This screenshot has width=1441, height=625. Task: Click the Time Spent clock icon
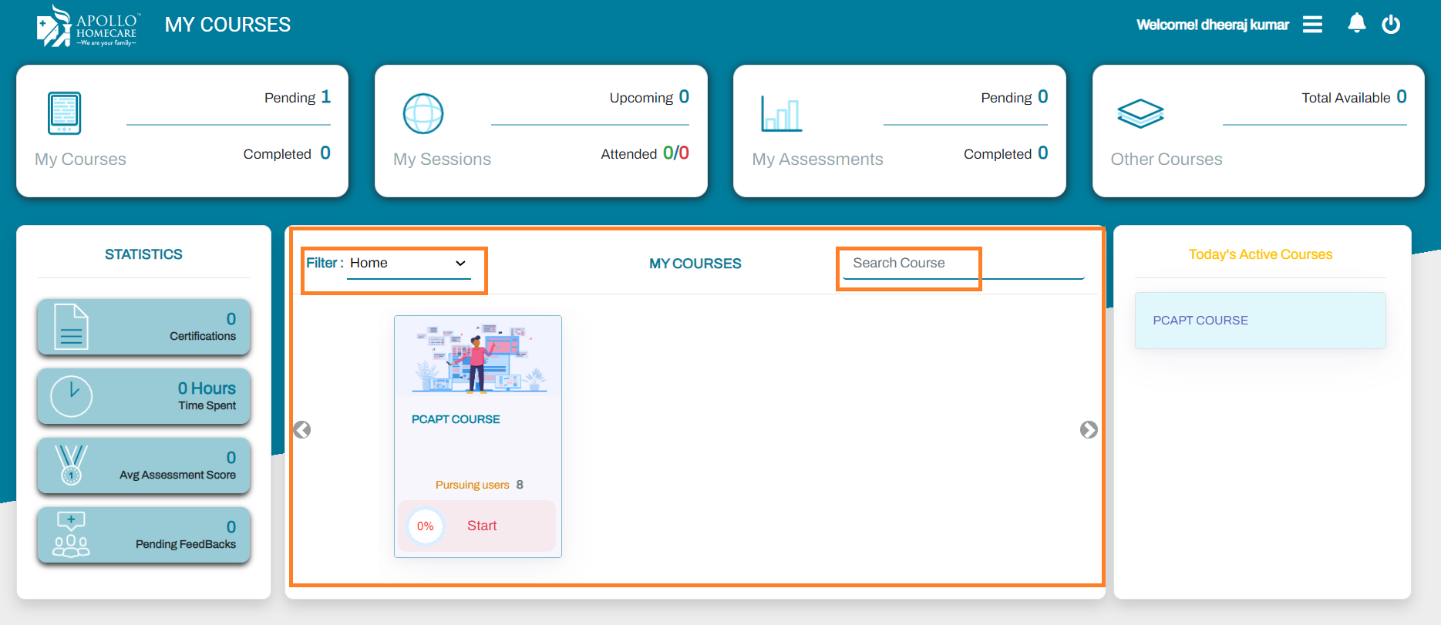click(x=71, y=396)
